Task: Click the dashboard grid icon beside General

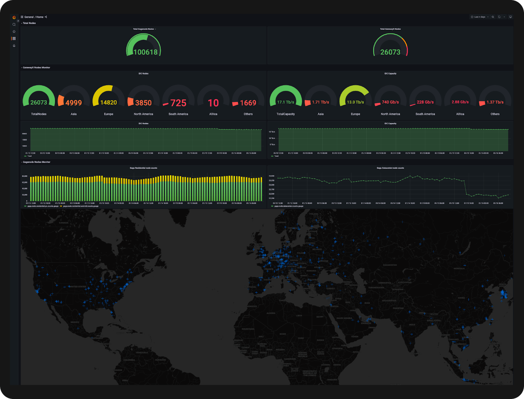Action: pos(22,17)
